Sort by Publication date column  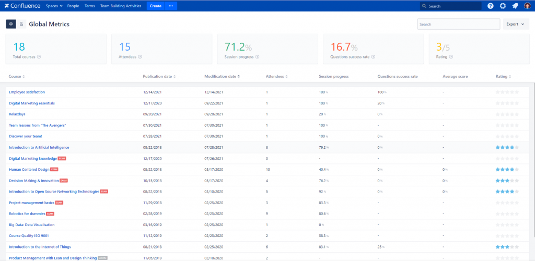pos(159,77)
